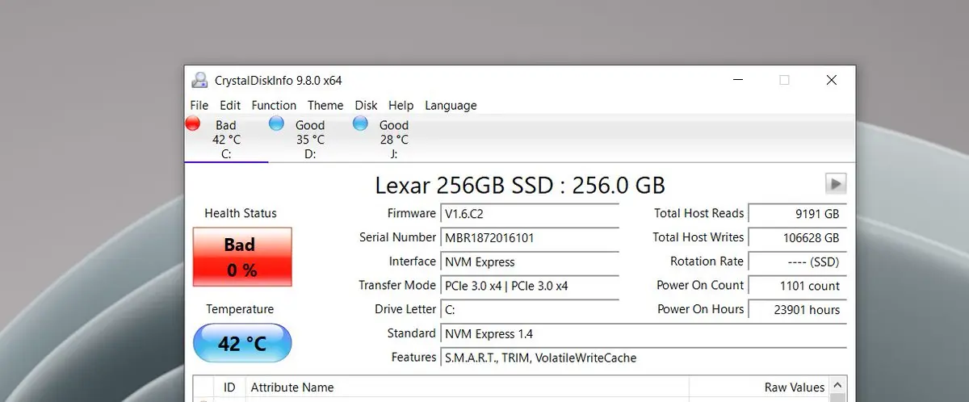Click the Rotation Rate value ---- (SSD)
This screenshot has width=969, height=402.
click(797, 262)
